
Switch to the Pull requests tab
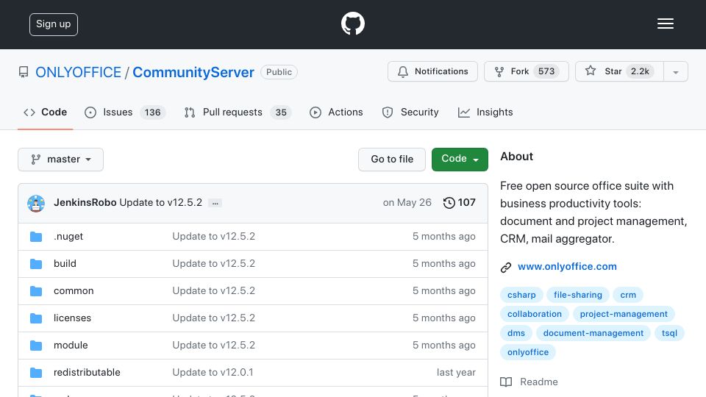coord(238,112)
